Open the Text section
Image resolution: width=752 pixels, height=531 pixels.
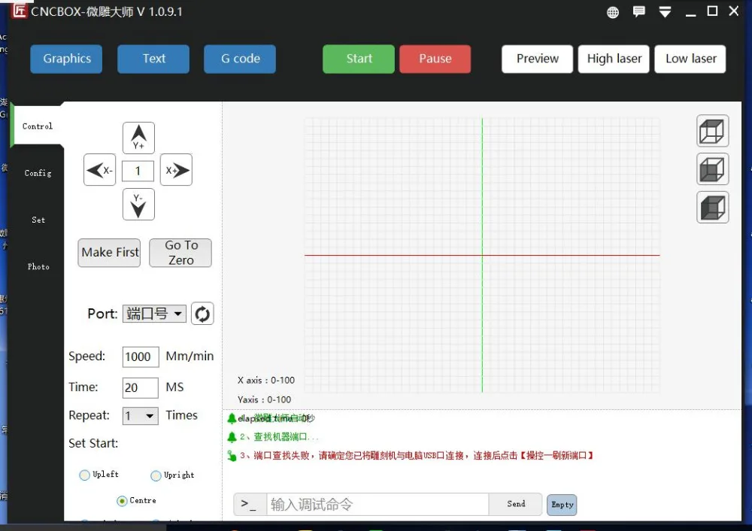point(153,59)
